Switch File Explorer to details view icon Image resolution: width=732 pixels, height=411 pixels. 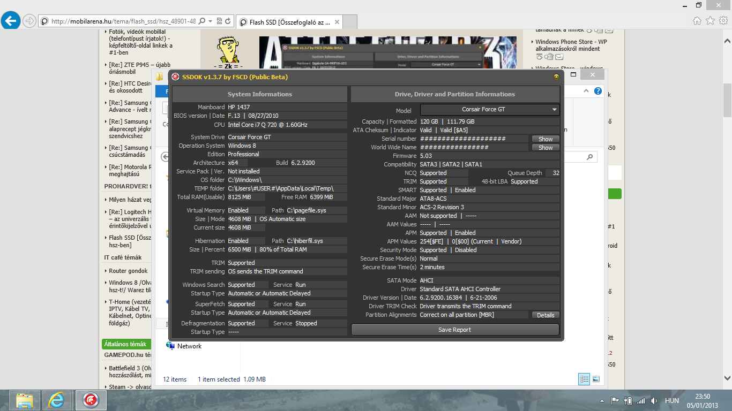click(x=584, y=379)
